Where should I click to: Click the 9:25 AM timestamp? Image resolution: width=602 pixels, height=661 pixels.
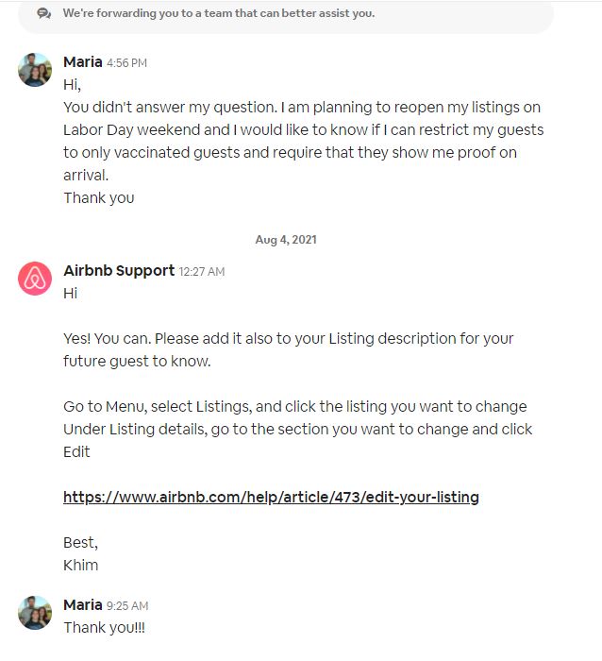[x=127, y=606]
